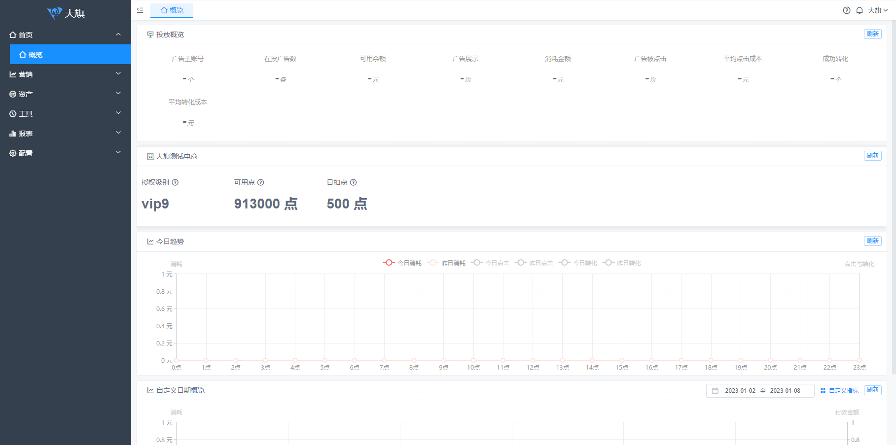Toggle 今日点击 legend series
896x445 pixels.
click(490, 263)
